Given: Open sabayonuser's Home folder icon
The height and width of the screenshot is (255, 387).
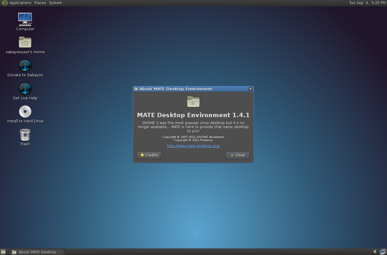Looking at the screenshot, I should coord(25,42).
